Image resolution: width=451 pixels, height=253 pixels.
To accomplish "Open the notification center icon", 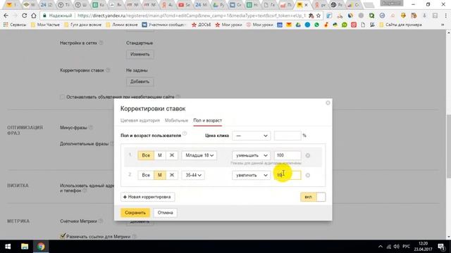I will tap(441, 247).
